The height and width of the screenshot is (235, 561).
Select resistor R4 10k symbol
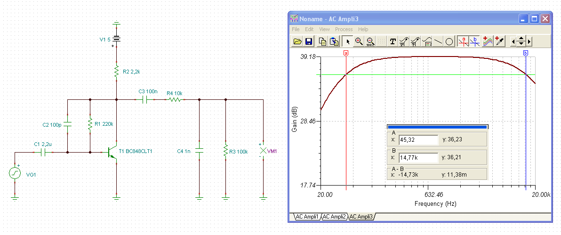(175, 99)
